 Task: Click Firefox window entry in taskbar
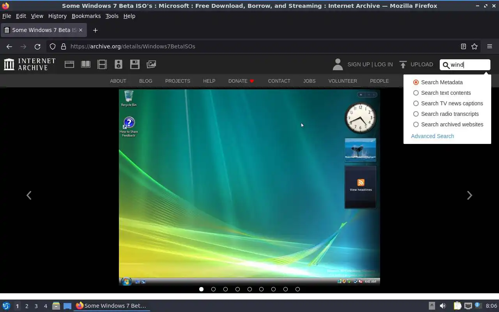112,306
